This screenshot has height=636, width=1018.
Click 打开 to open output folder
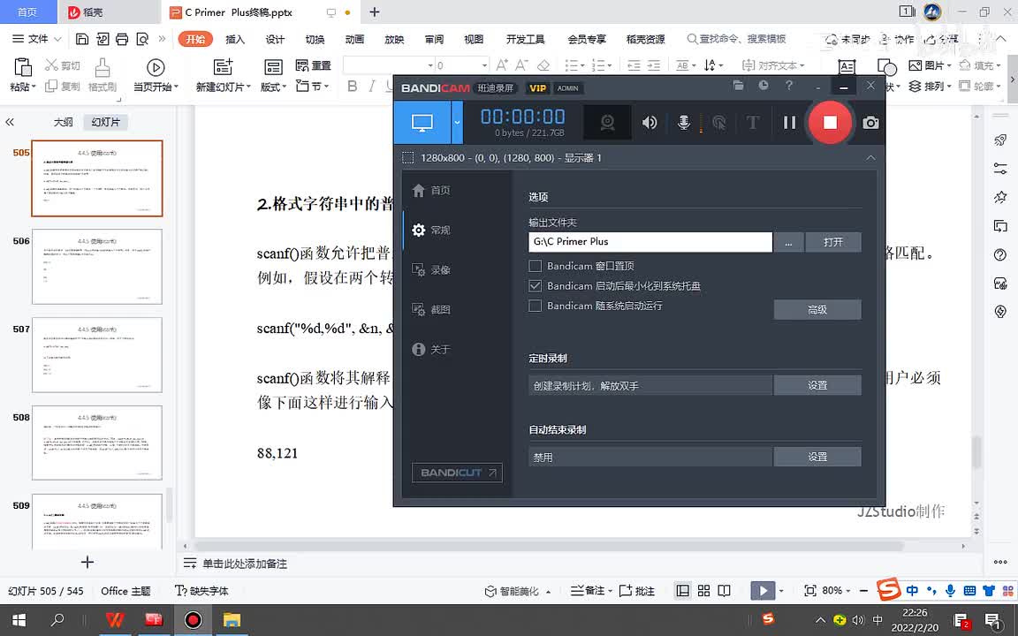pyautogui.click(x=833, y=242)
